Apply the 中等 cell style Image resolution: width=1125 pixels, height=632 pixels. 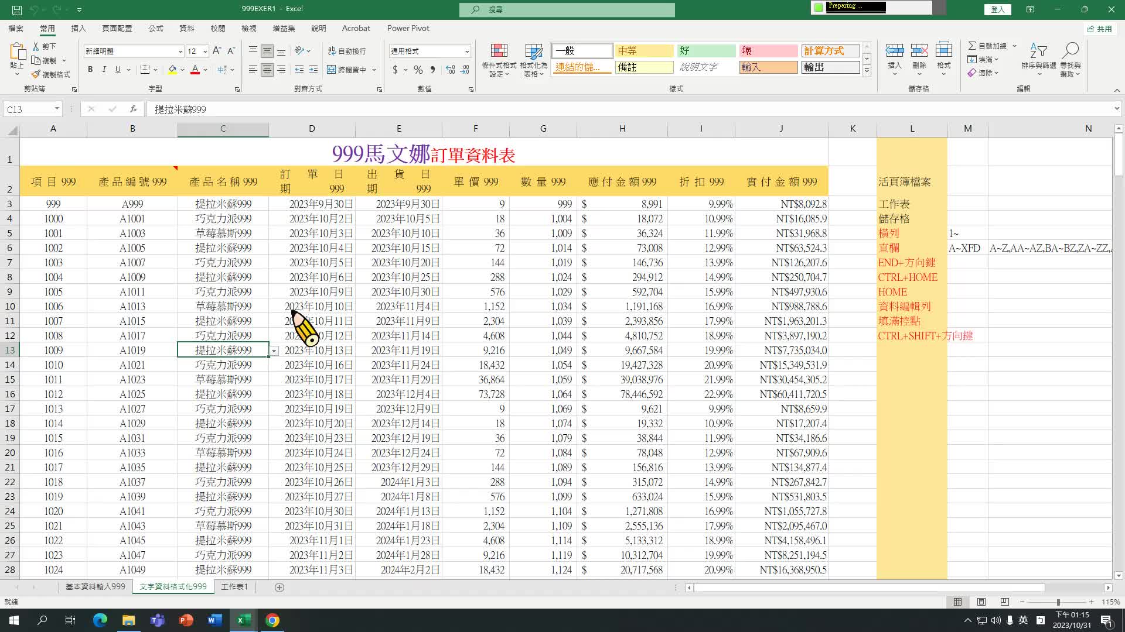click(644, 51)
